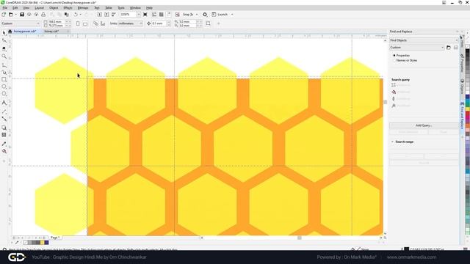The height and width of the screenshot is (264, 470).
Task: Open the Custom page size dropdown
Action: click(38, 23)
